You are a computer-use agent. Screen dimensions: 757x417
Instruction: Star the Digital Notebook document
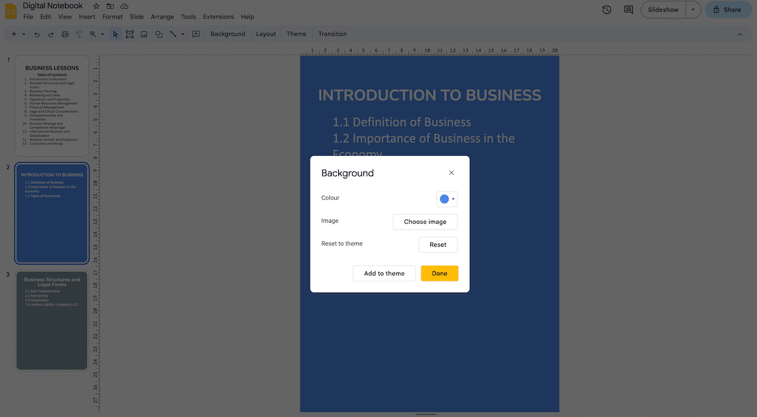coord(96,6)
